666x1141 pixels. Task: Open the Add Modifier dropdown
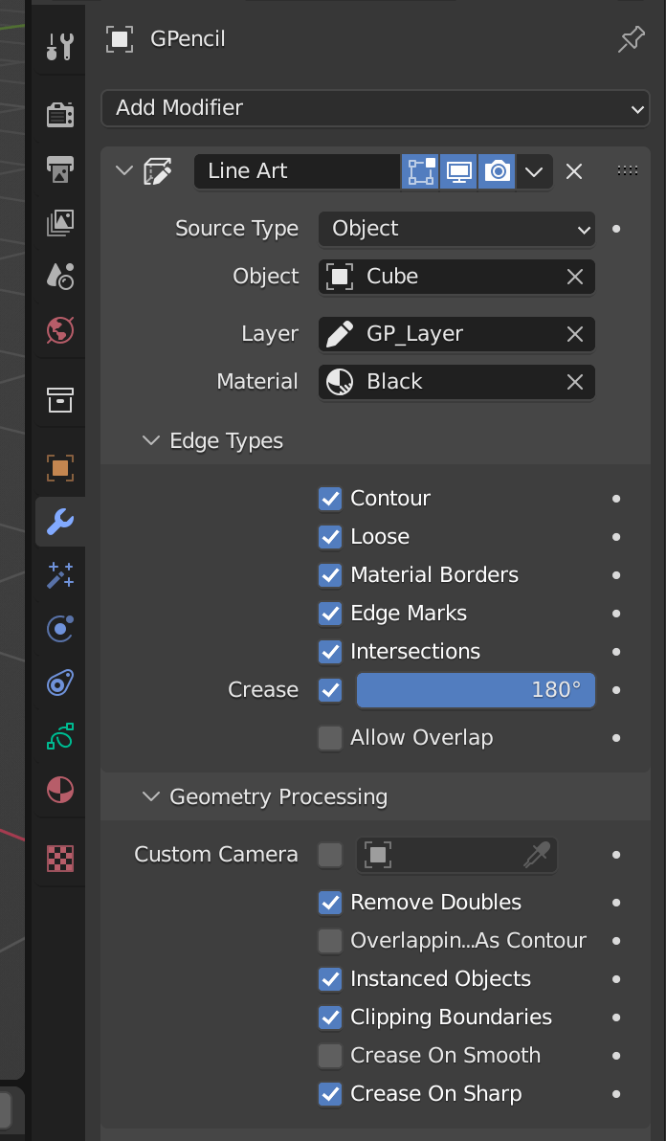point(375,108)
